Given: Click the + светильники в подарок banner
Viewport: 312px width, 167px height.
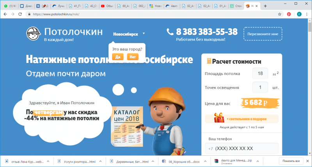Looking at the screenshot, I should (x=241, y=119).
